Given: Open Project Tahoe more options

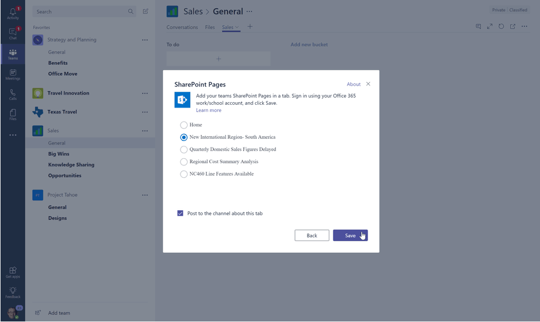Looking at the screenshot, I should coord(145,195).
